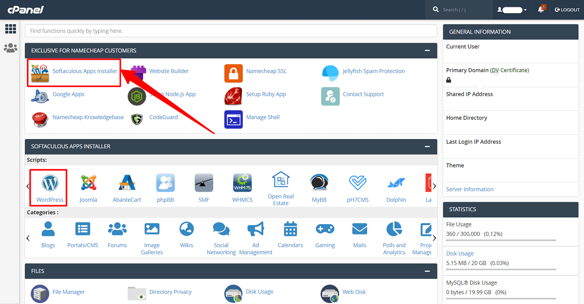Collapse the Files section
The height and width of the screenshot is (304, 584).
[427, 271]
